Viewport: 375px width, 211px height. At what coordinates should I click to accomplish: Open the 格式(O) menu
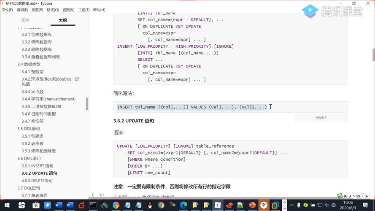53,10
